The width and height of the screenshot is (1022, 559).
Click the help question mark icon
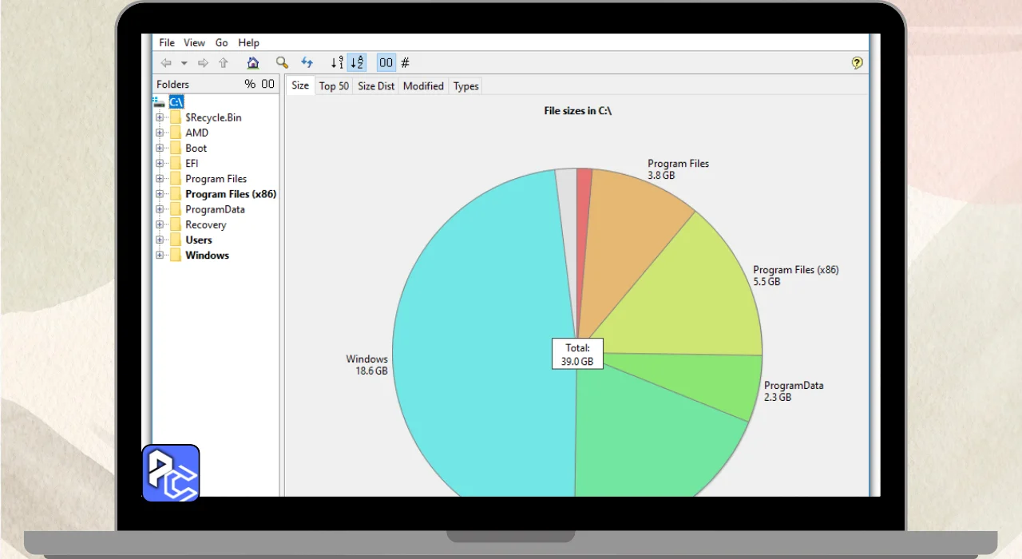858,63
